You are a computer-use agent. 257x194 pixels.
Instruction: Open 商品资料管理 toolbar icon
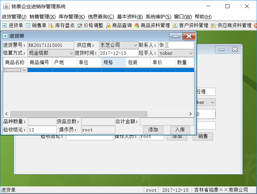[x=152, y=26]
